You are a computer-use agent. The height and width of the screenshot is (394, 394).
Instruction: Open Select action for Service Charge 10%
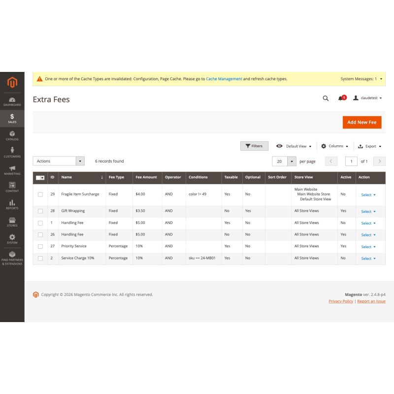pos(368,258)
